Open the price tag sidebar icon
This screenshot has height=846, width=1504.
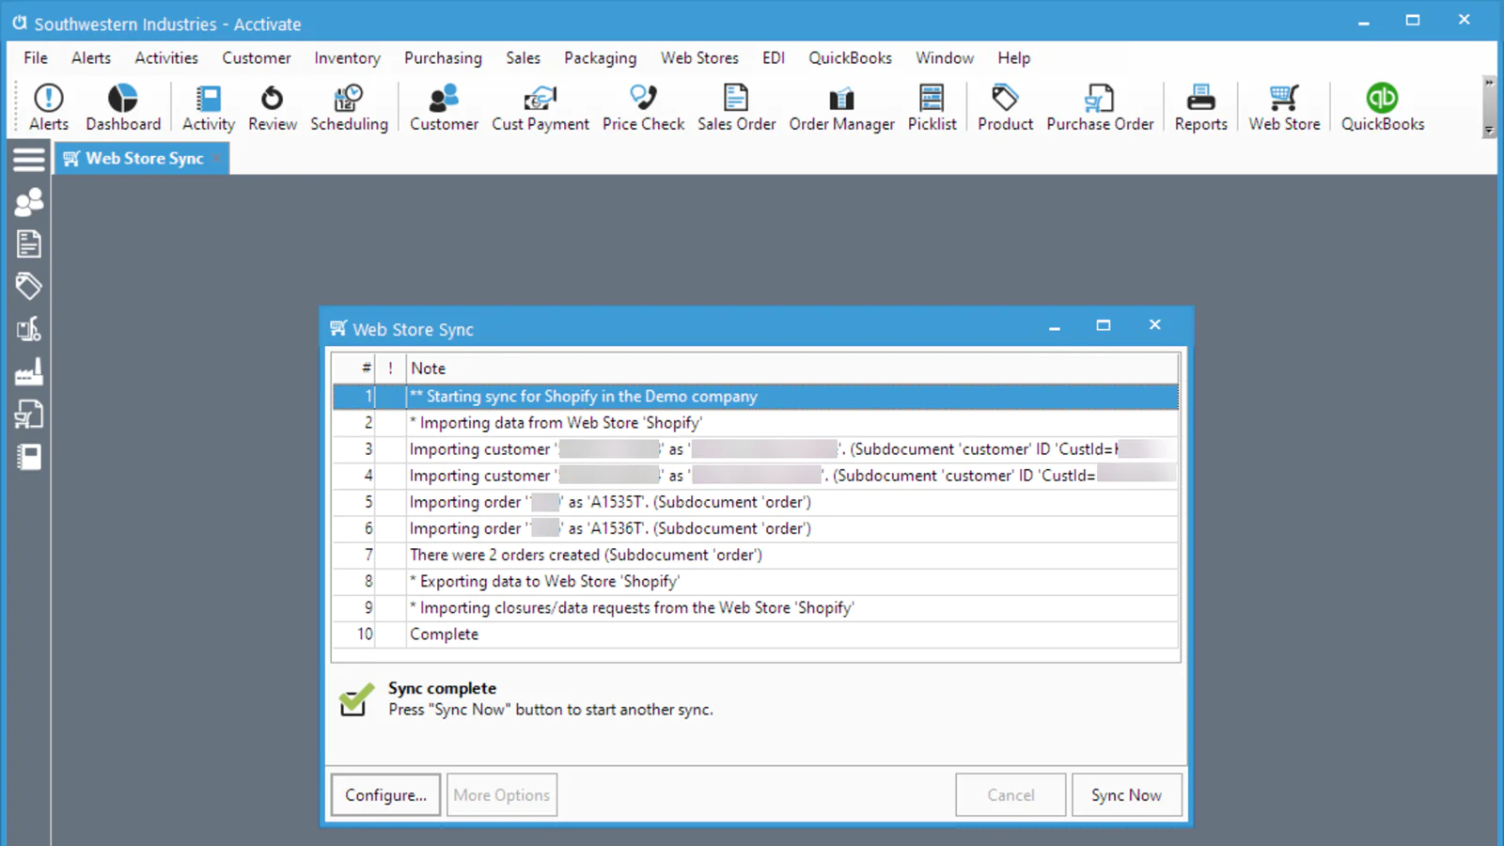[x=29, y=287]
